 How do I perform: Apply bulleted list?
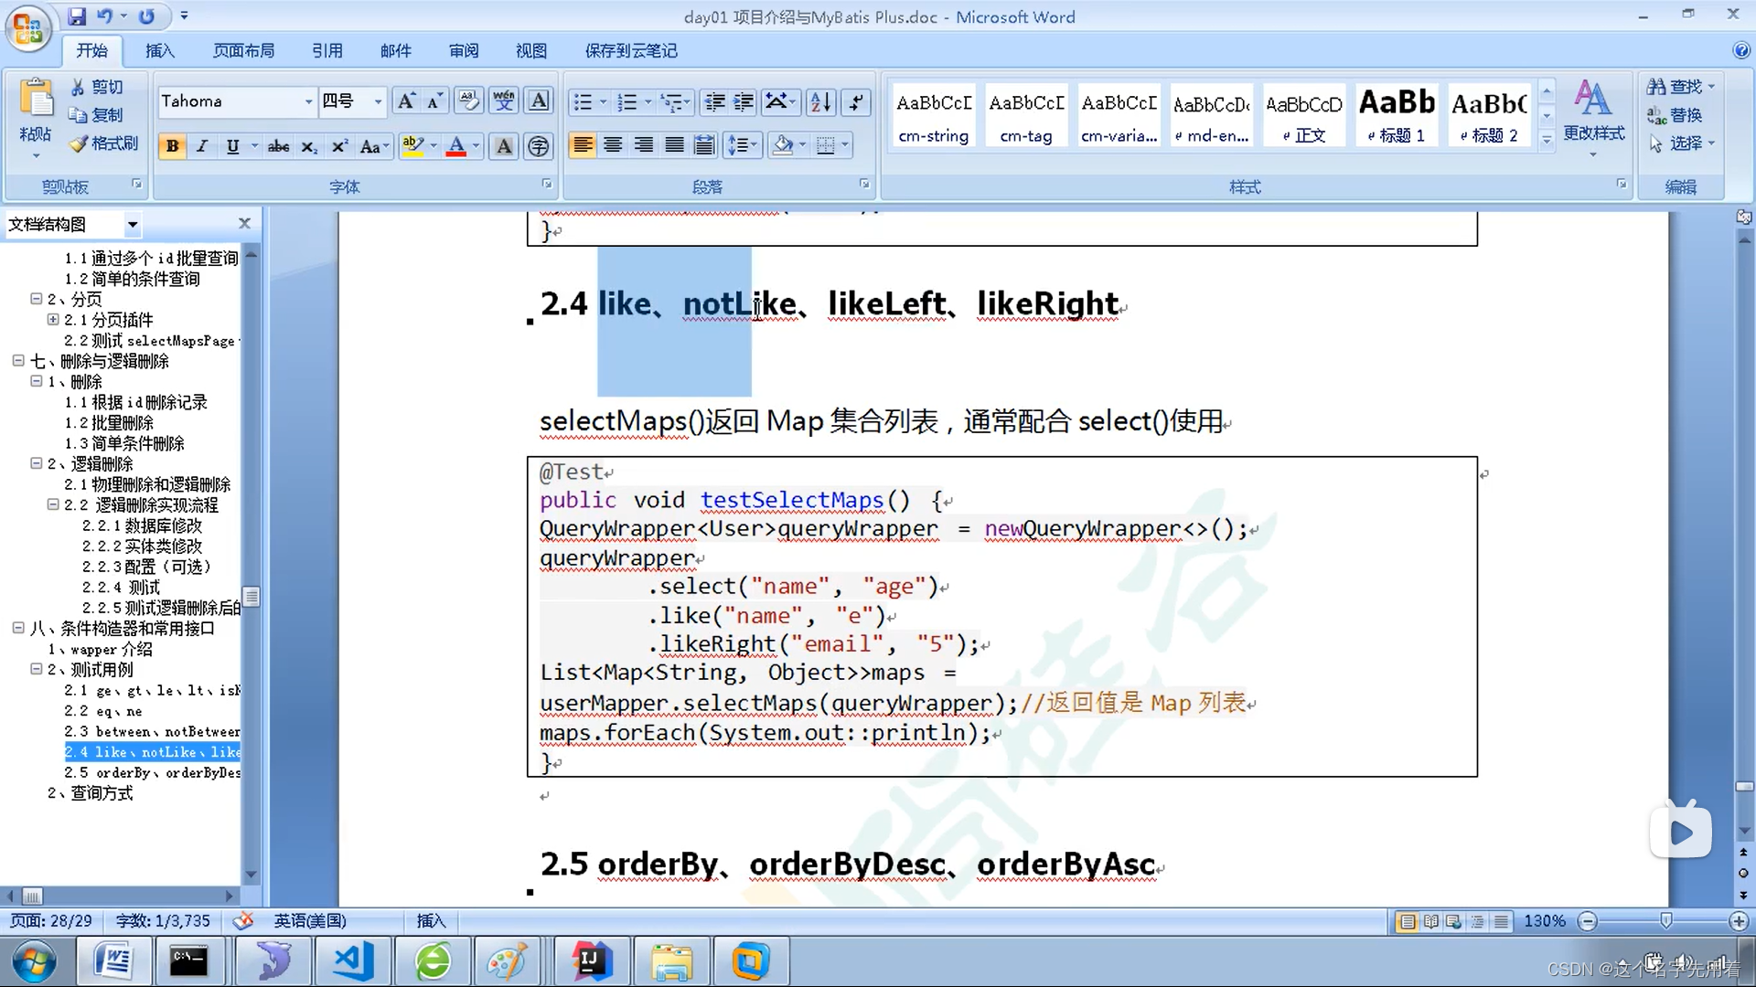(583, 101)
